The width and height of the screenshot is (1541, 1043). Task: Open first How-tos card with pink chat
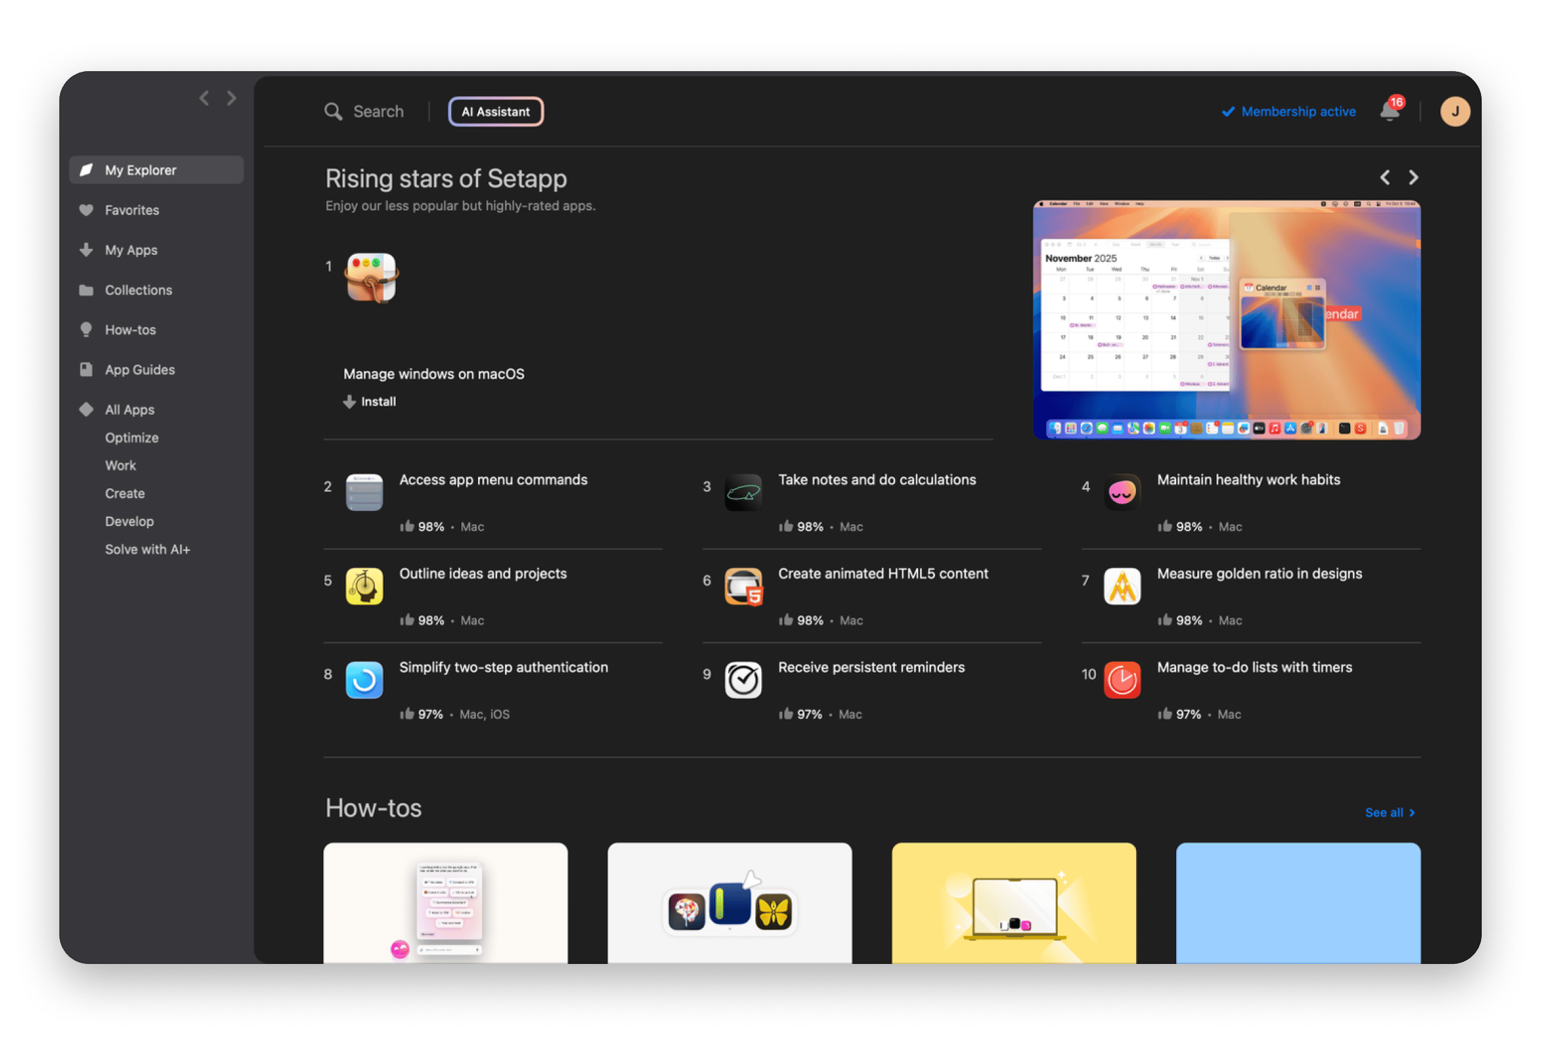coord(445,903)
